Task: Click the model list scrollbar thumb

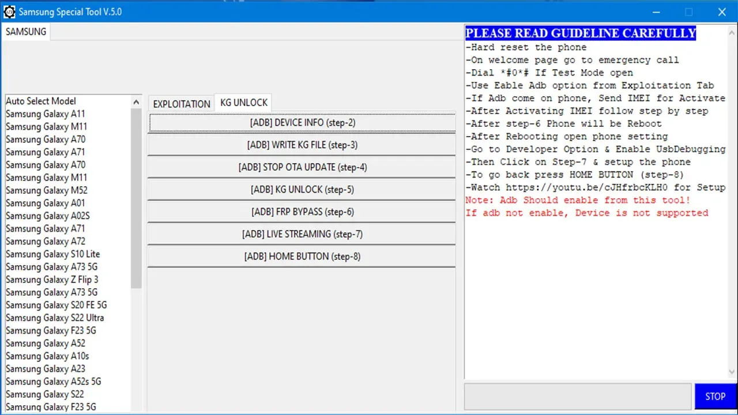Action: [136, 198]
